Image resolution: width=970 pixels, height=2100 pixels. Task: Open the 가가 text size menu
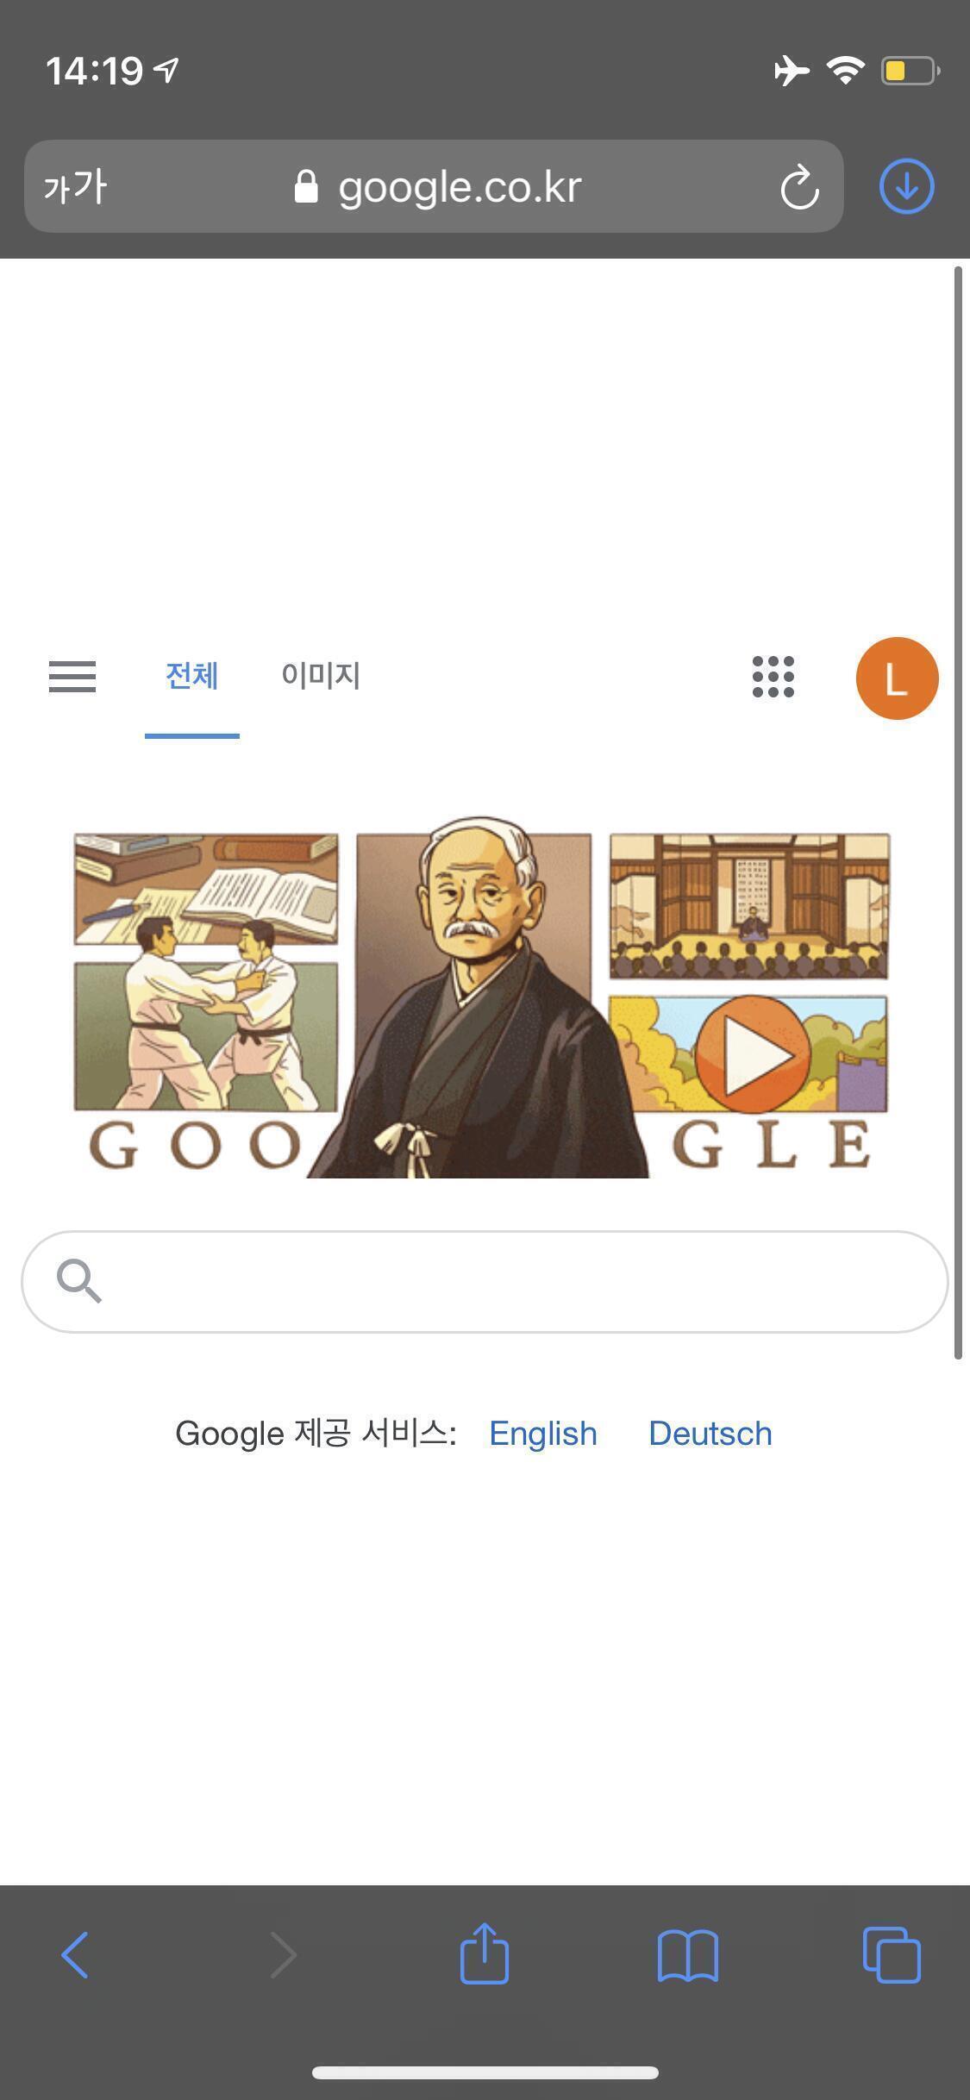[76, 187]
